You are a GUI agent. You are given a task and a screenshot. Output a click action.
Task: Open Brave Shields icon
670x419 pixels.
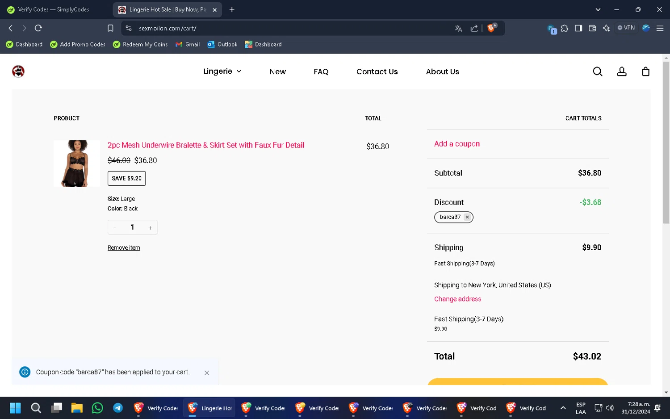492,28
